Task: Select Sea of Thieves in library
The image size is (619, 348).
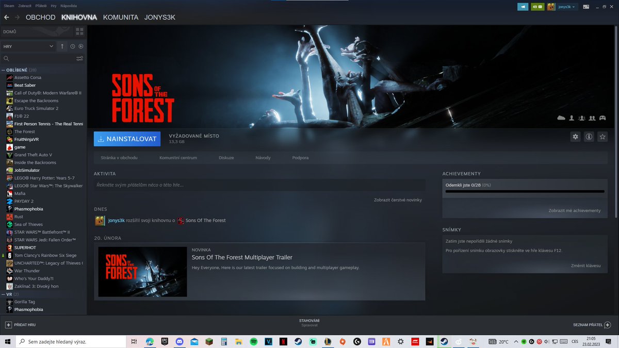Action: pos(28,224)
